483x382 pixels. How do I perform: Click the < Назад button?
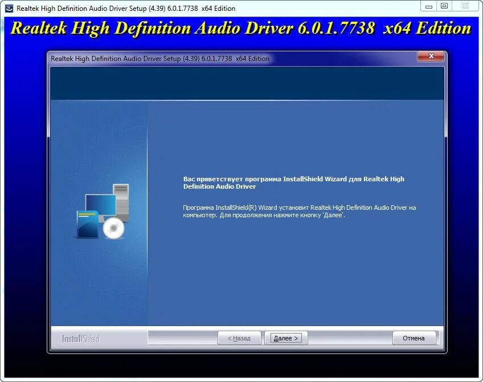[x=239, y=338]
